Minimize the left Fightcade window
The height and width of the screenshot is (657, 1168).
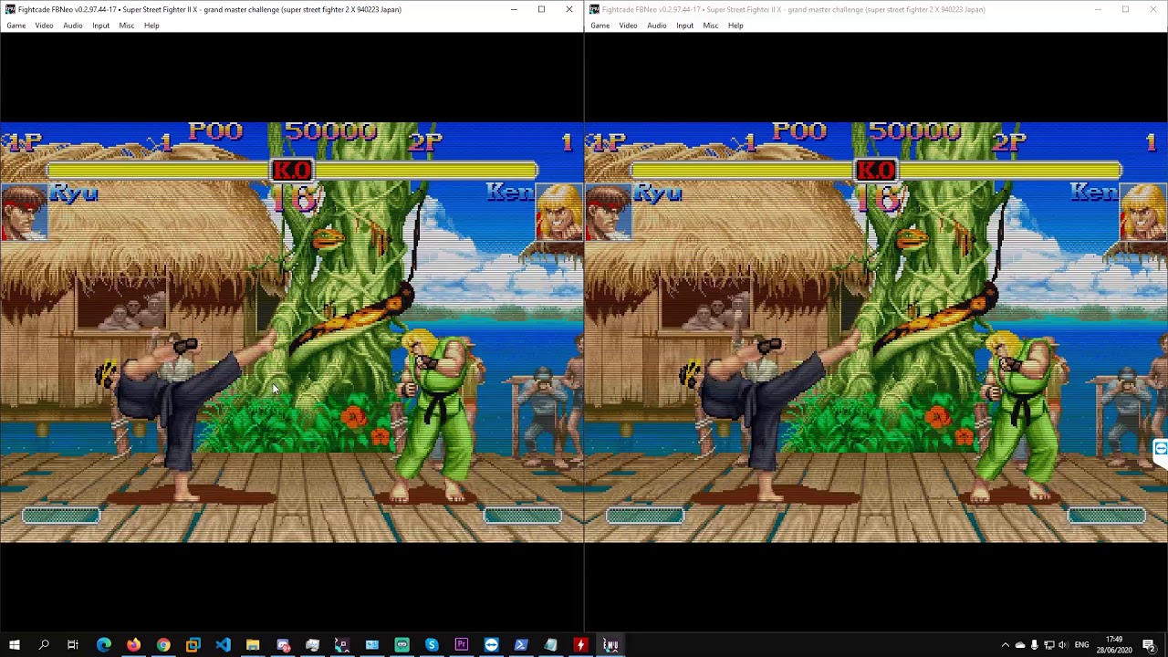pyautogui.click(x=514, y=9)
